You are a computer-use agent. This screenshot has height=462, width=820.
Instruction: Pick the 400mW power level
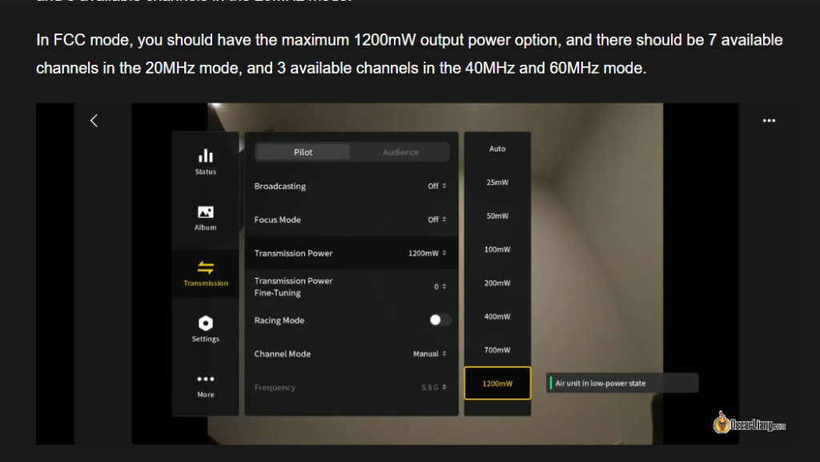[497, 316]
